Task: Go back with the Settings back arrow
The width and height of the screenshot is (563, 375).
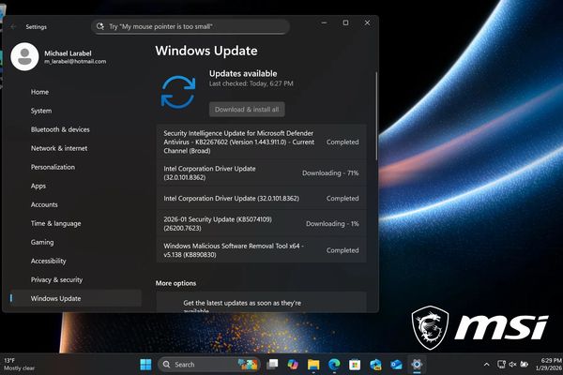Action: [x=14, y=27]
